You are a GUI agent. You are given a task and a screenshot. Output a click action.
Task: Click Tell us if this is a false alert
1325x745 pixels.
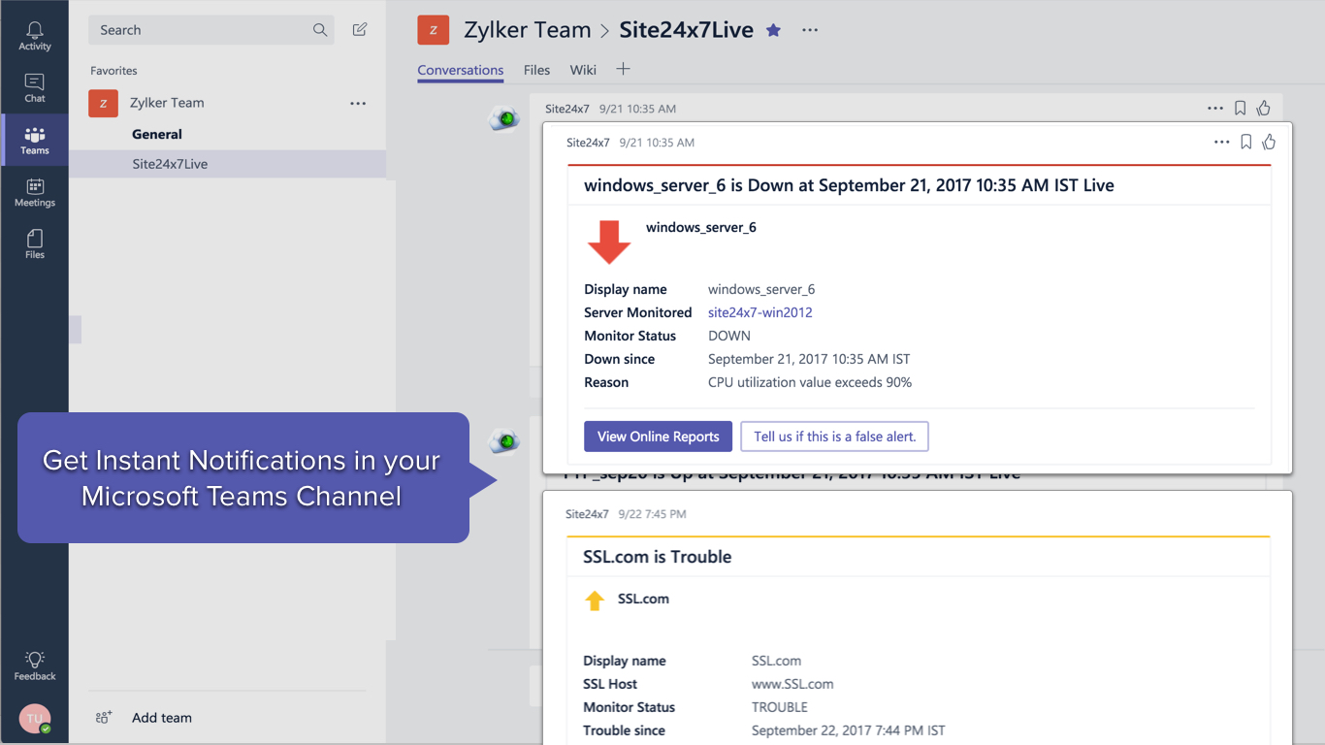[834, 437]
